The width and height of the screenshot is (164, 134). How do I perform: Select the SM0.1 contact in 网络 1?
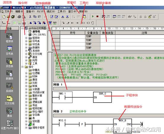tap(62, 97)
